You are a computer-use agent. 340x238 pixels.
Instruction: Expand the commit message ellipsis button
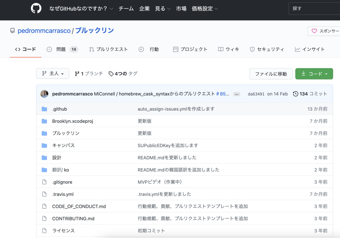tap(237, 94)
